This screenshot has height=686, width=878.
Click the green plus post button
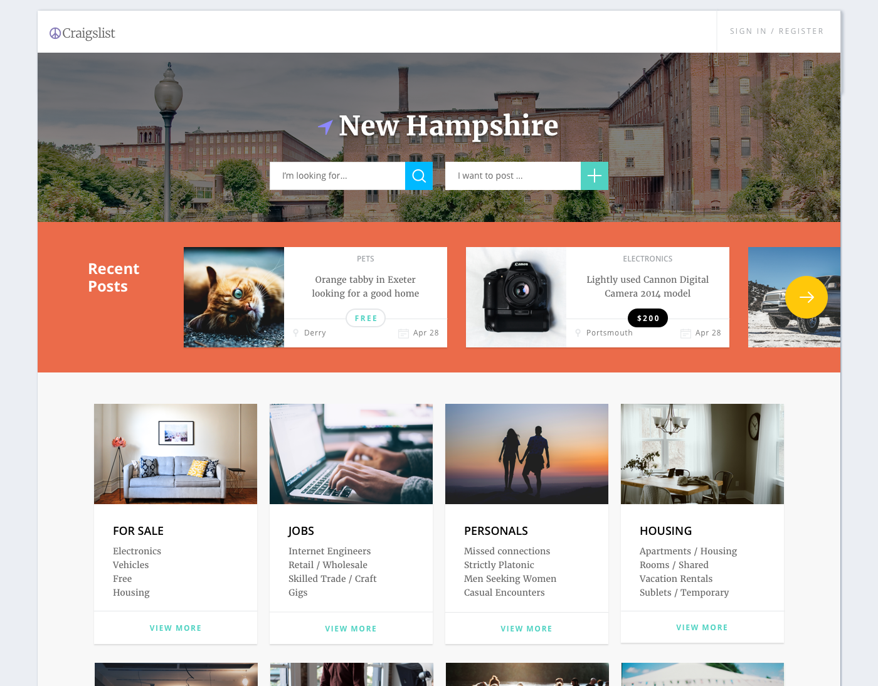595,176
